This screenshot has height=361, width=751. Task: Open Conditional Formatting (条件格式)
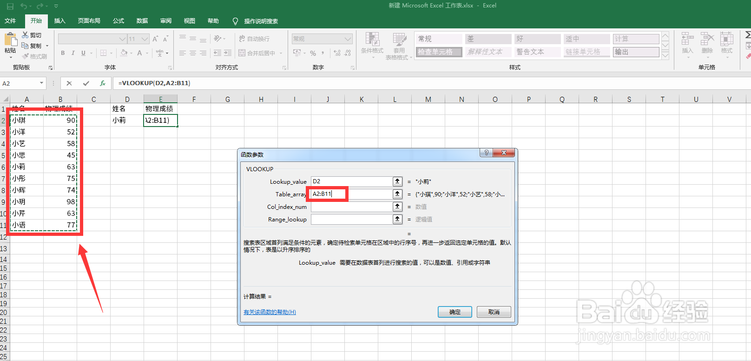click(x=372, y=46)
